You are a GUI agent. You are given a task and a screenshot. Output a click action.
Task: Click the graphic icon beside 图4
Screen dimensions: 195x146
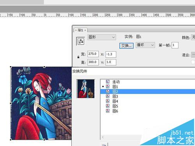coord(108,101)
